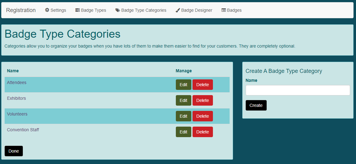The width and height of the screenshot is (356, 164).
Task: Click the Name label above the input
Action: click(x=251, y=80)
